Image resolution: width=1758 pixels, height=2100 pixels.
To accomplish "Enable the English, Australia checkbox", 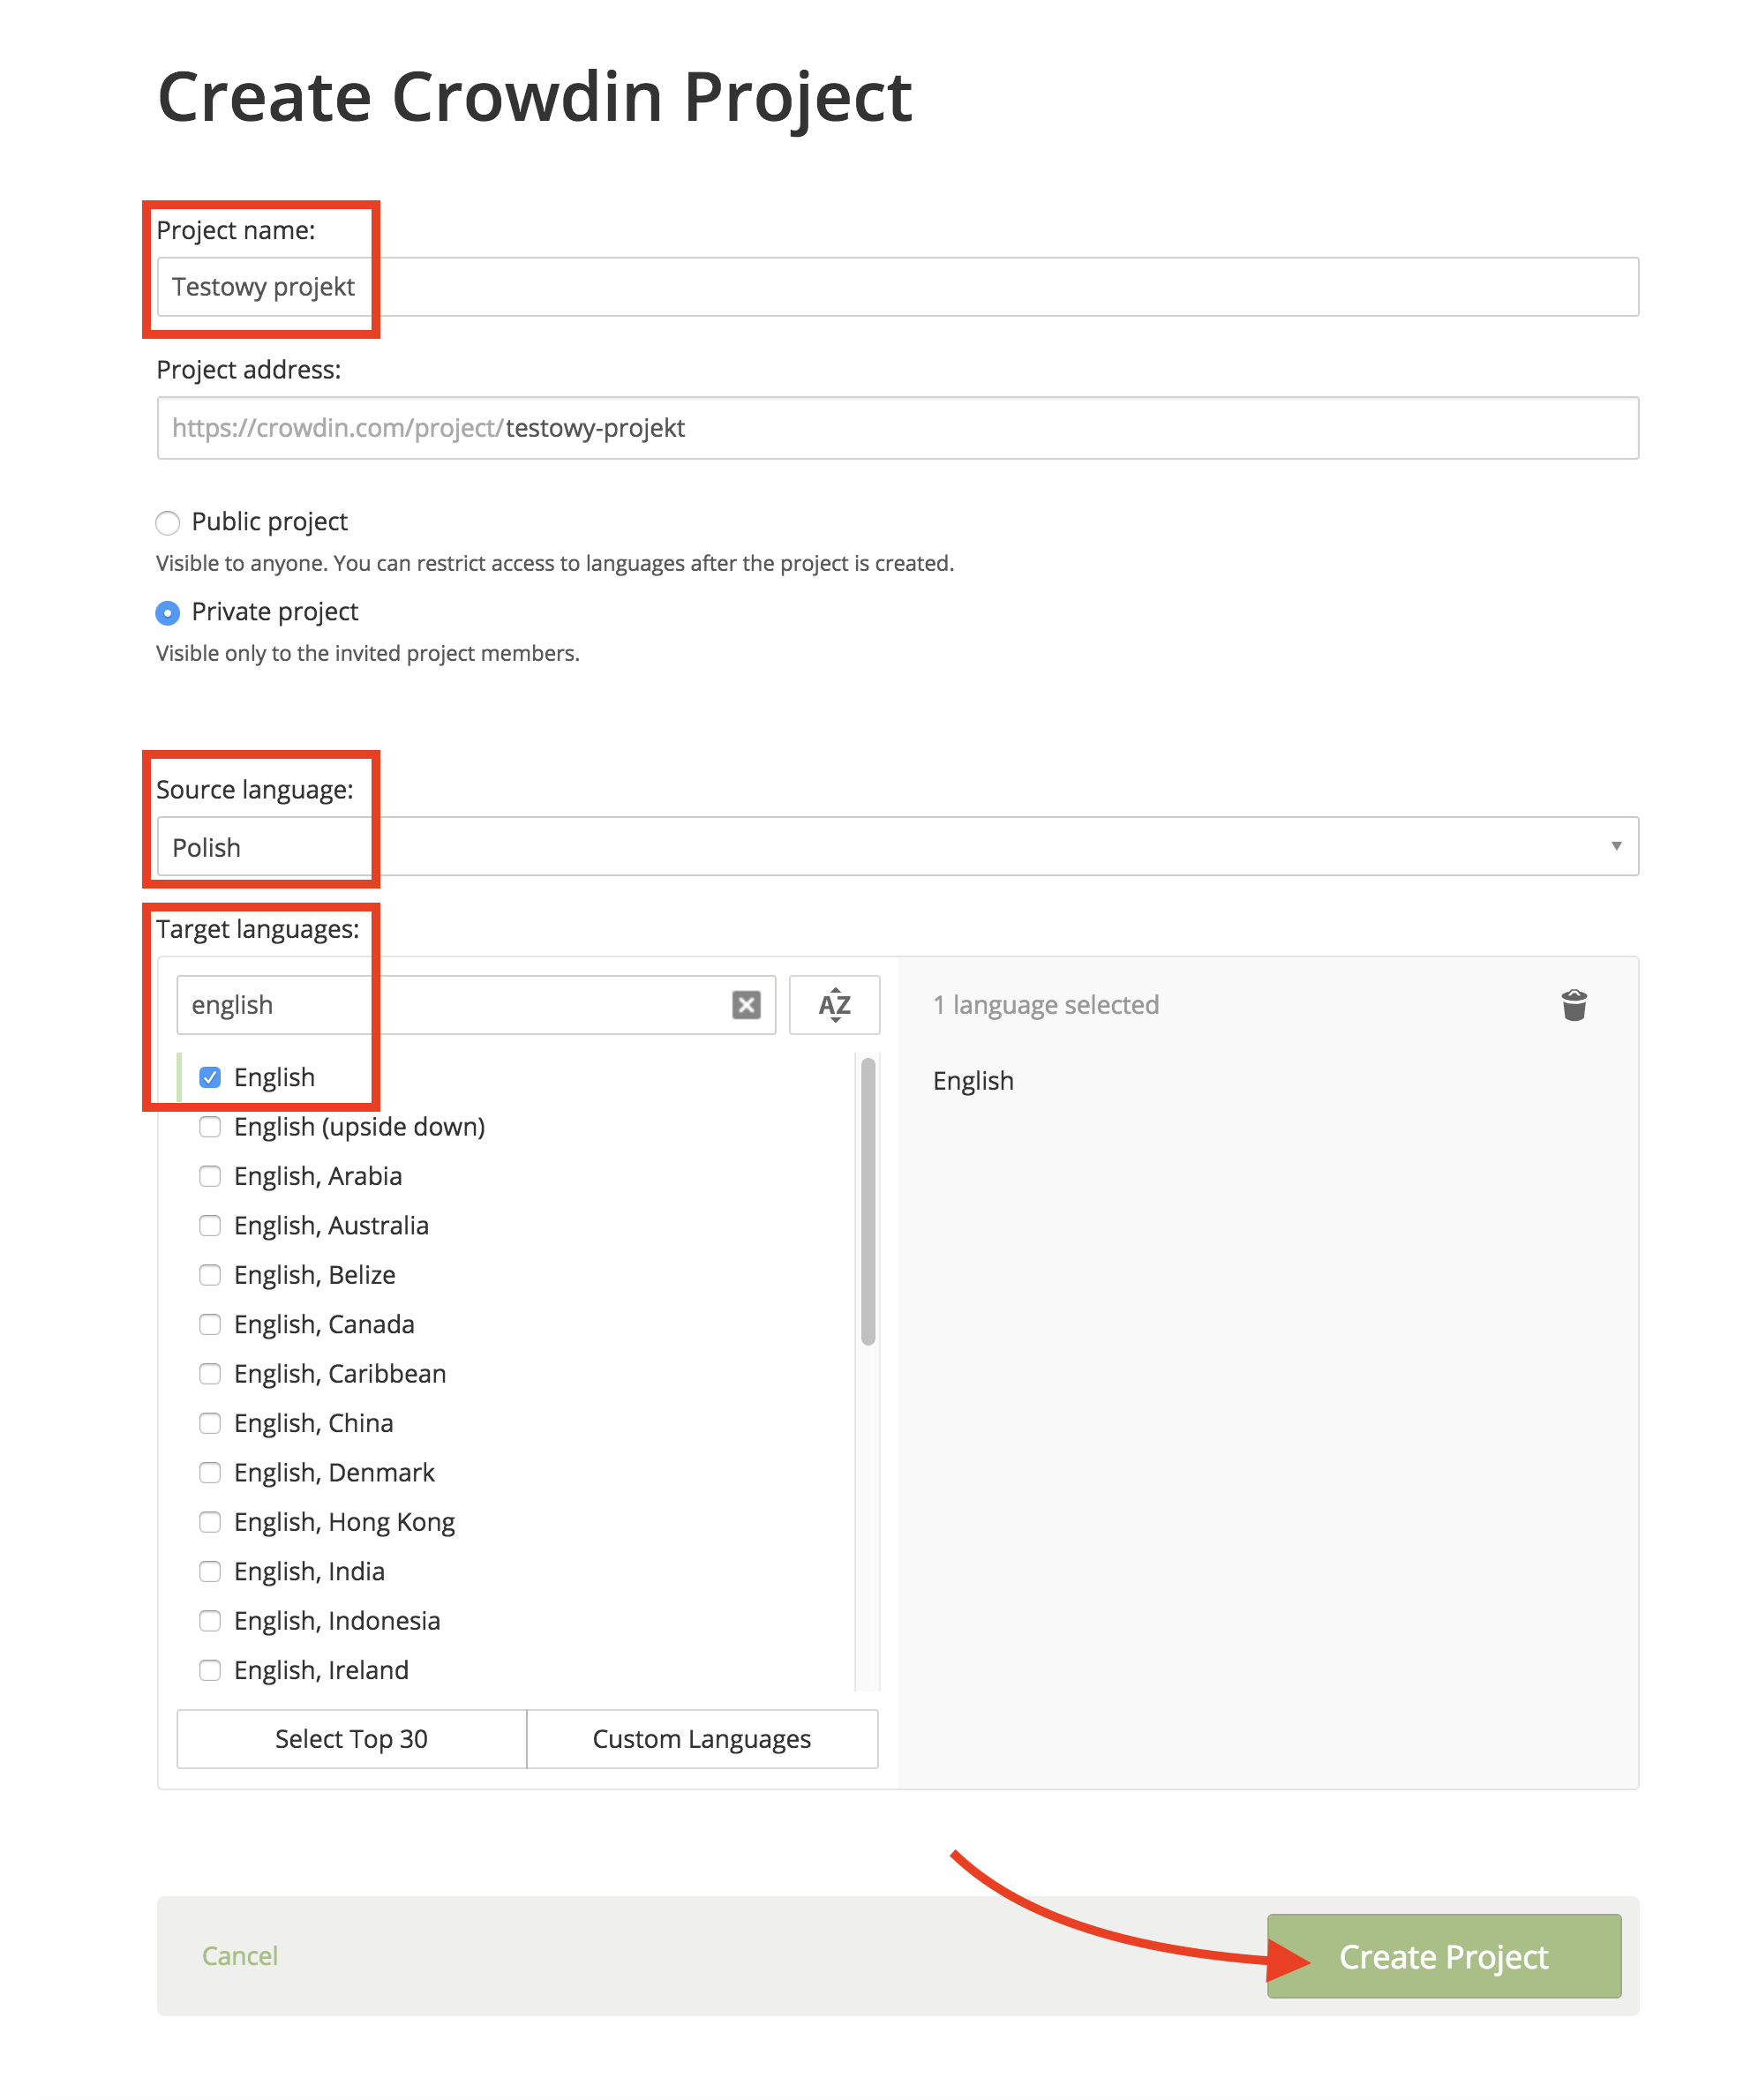I will point(210,1225).
